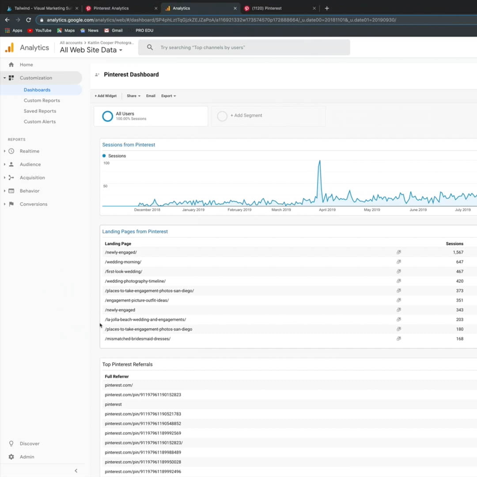The image size is (477, 477).
Task: Open new browser tab with plus
Action: (327, 8)
